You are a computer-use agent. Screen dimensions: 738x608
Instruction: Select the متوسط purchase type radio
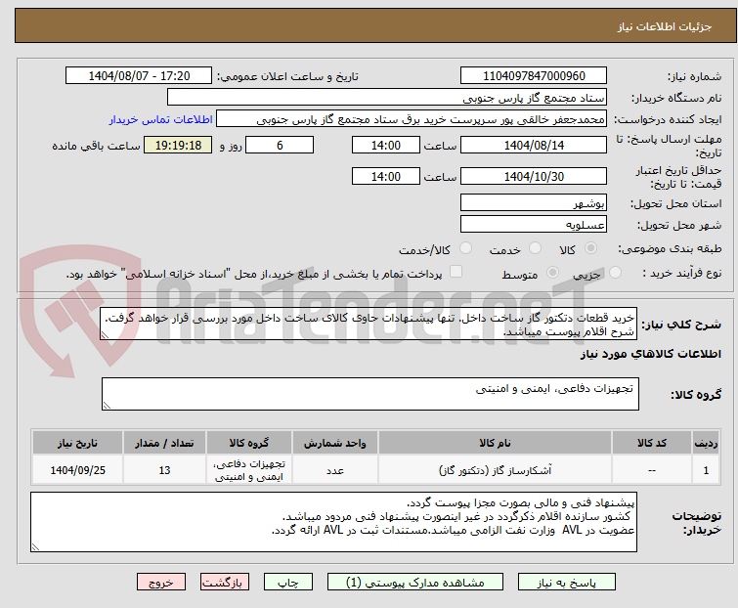pyautogui.click(x=552, y=273)
